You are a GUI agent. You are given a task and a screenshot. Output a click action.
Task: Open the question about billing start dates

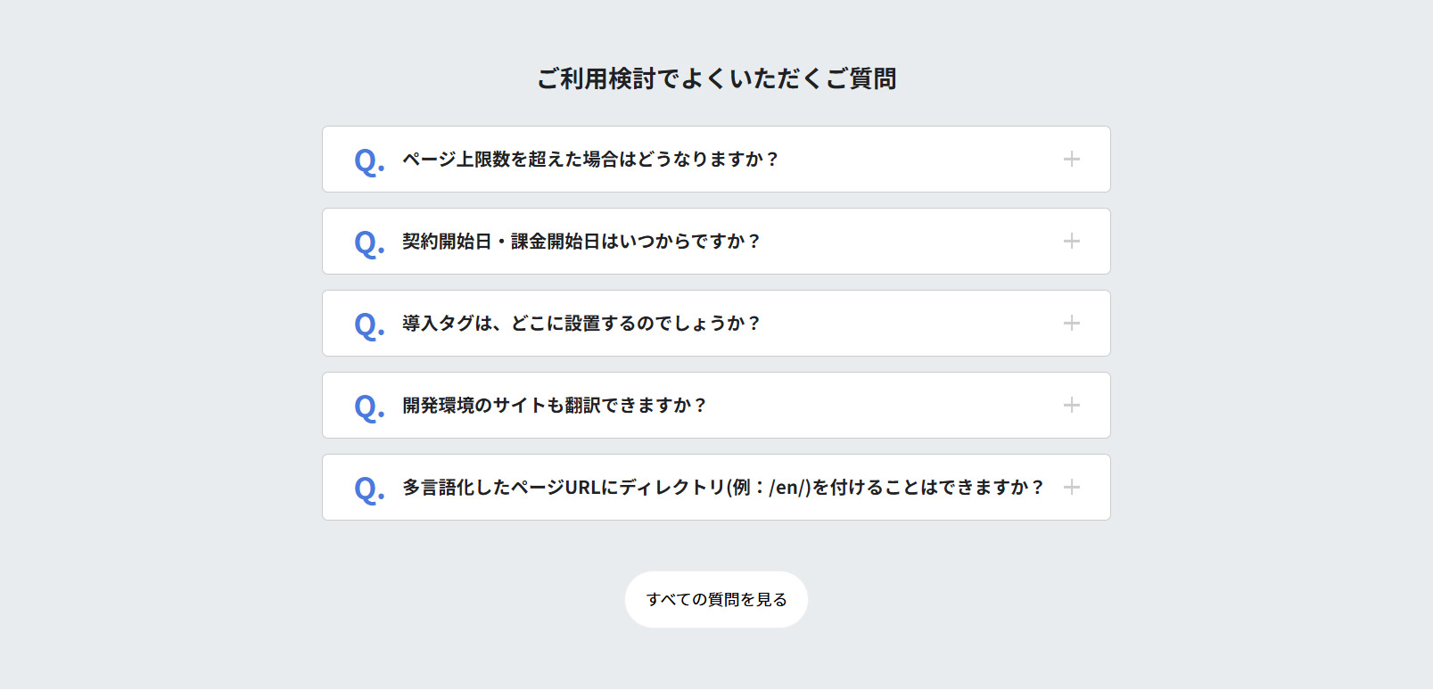(581, 241)
